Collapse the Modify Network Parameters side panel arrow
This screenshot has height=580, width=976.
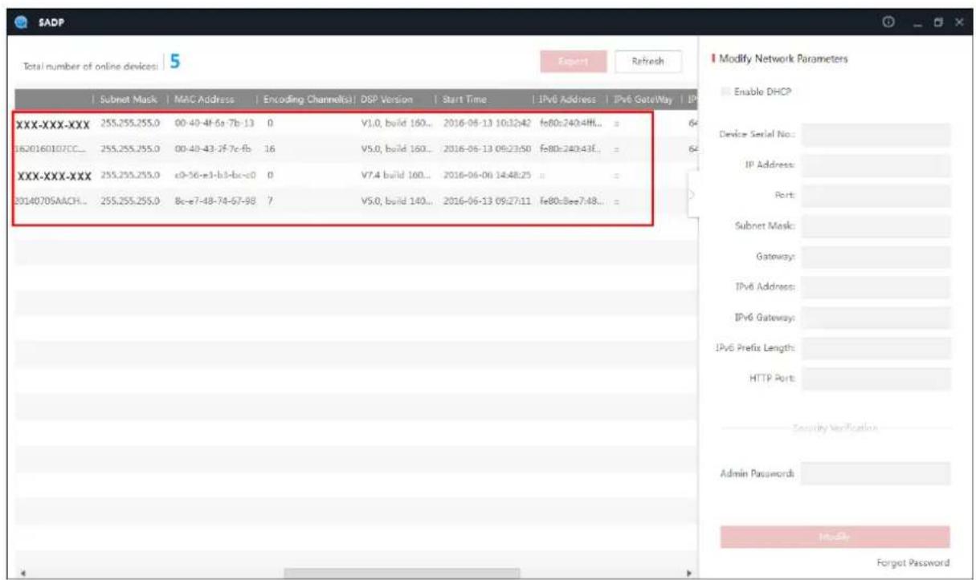694,195
